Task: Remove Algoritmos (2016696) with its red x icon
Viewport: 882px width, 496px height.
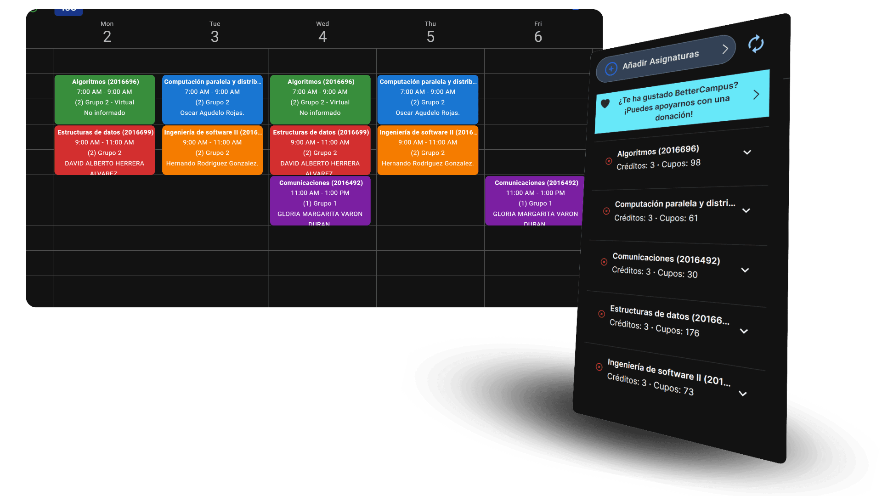Action: 609,161
